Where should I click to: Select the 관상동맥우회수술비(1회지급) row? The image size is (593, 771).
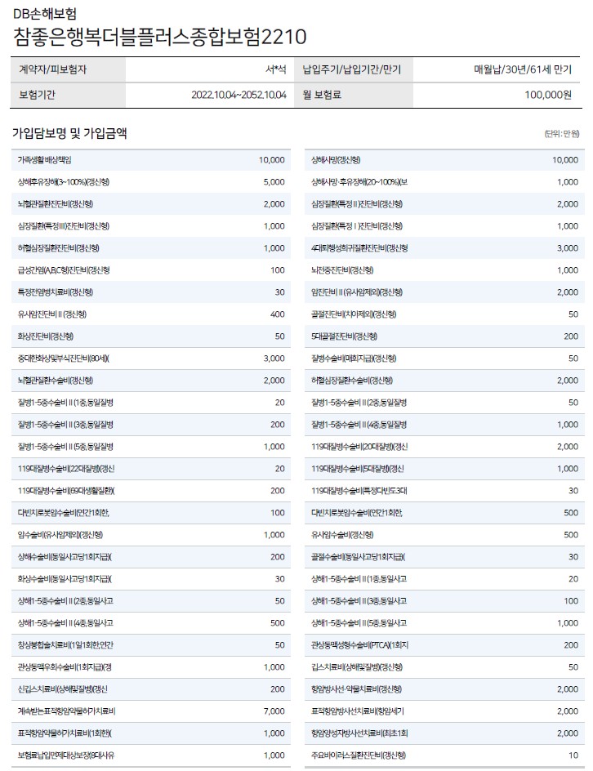click(x=151, y=667)
